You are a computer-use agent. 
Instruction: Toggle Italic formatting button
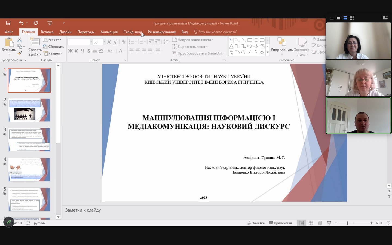click(76, 51)
